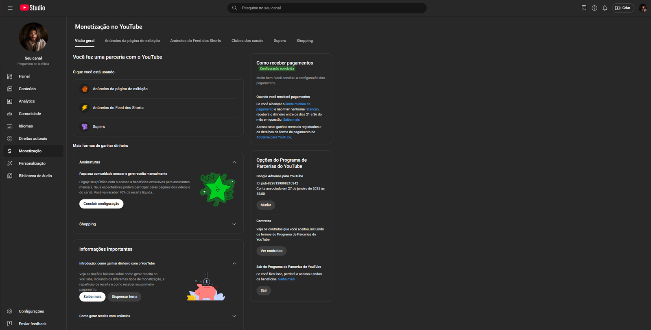Viewport: 651px width, 330px height.
Task: Click the Idiomas subtitles icon
Action: point(10,126)
